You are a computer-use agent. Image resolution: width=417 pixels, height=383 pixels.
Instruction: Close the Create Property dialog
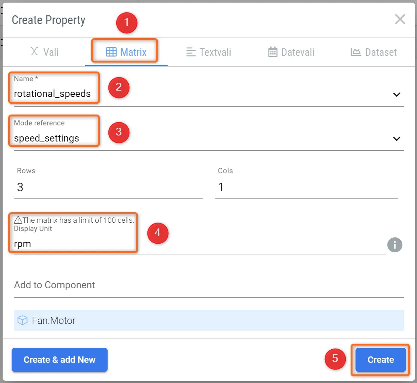click(x=400, y=19)
